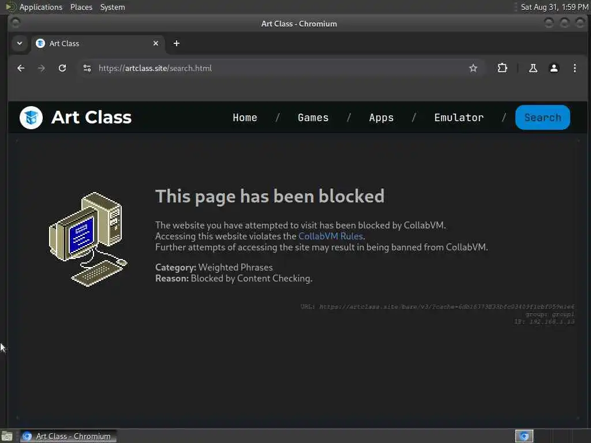Image resolution: width=591 pixels, height=443 pixels.
Task: Click 'Reason: Blocked by Content Checking' text
Action: coord(234,279)
